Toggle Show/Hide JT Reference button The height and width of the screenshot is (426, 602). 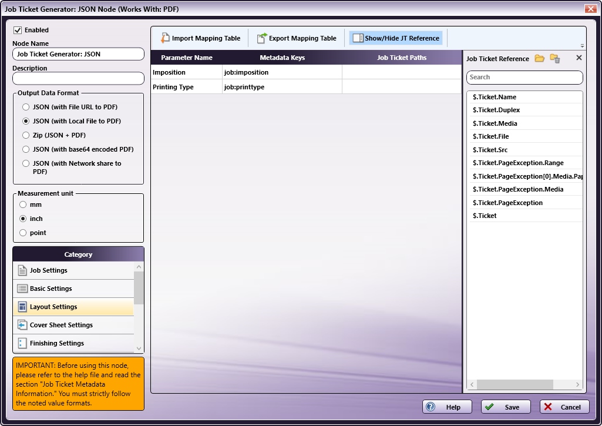coord(396,38)
